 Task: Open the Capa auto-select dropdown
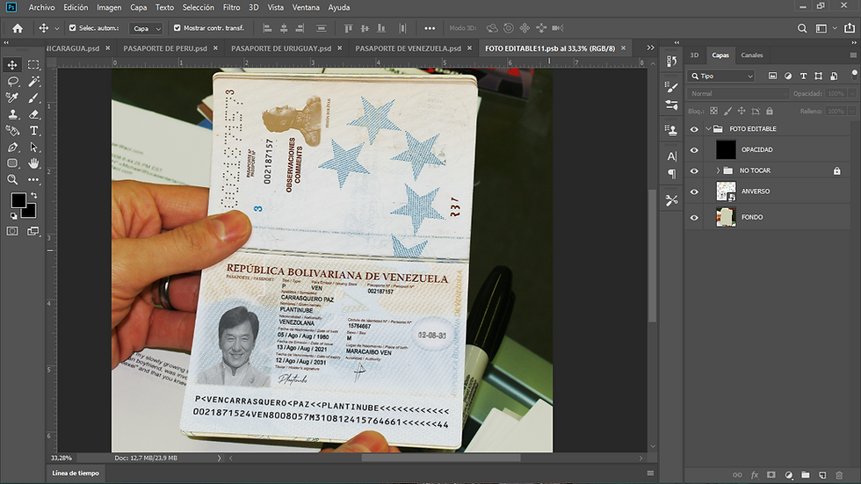click(146, 28)
